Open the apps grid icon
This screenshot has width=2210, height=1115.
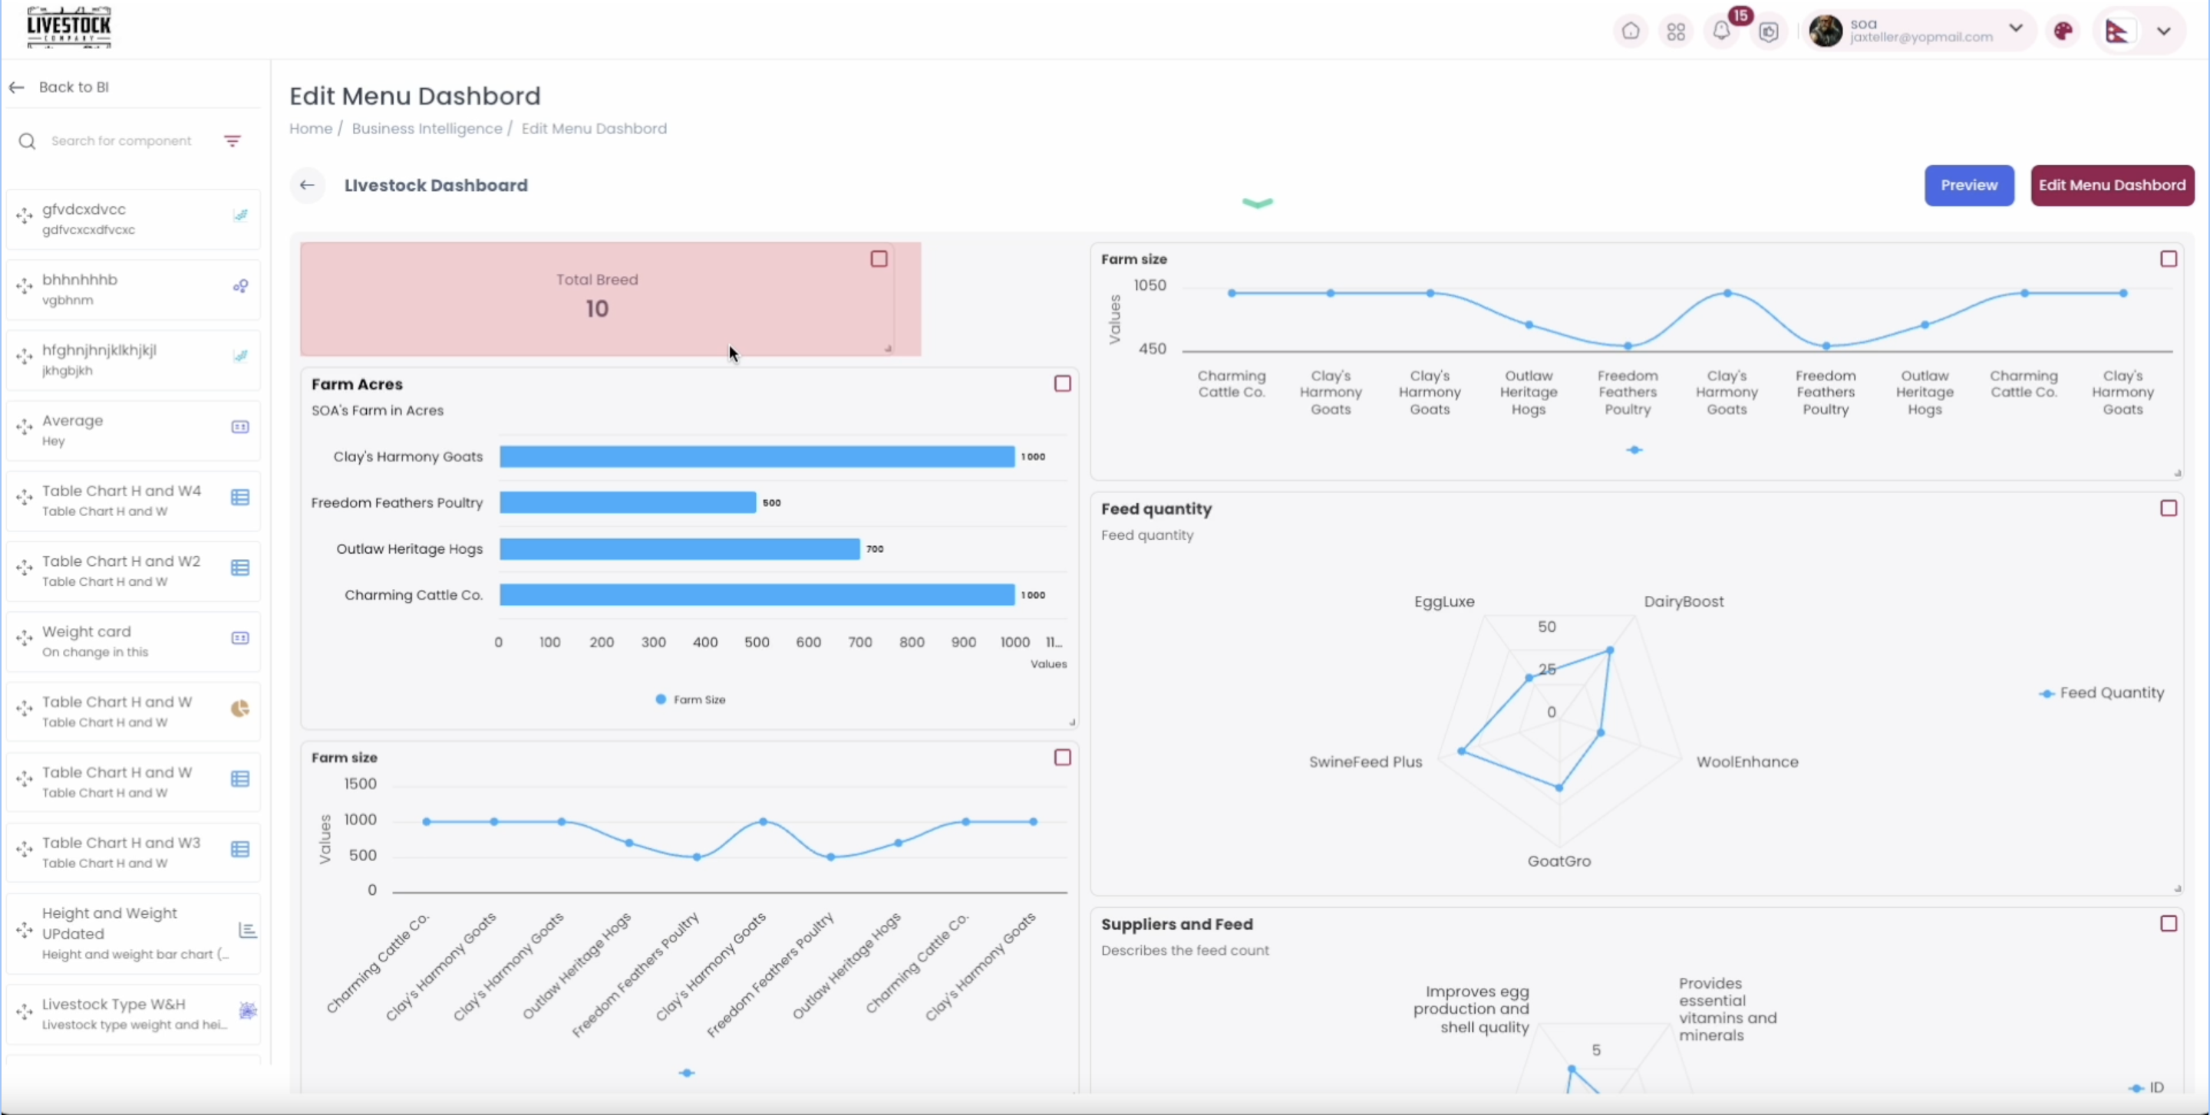(1675, 31)
